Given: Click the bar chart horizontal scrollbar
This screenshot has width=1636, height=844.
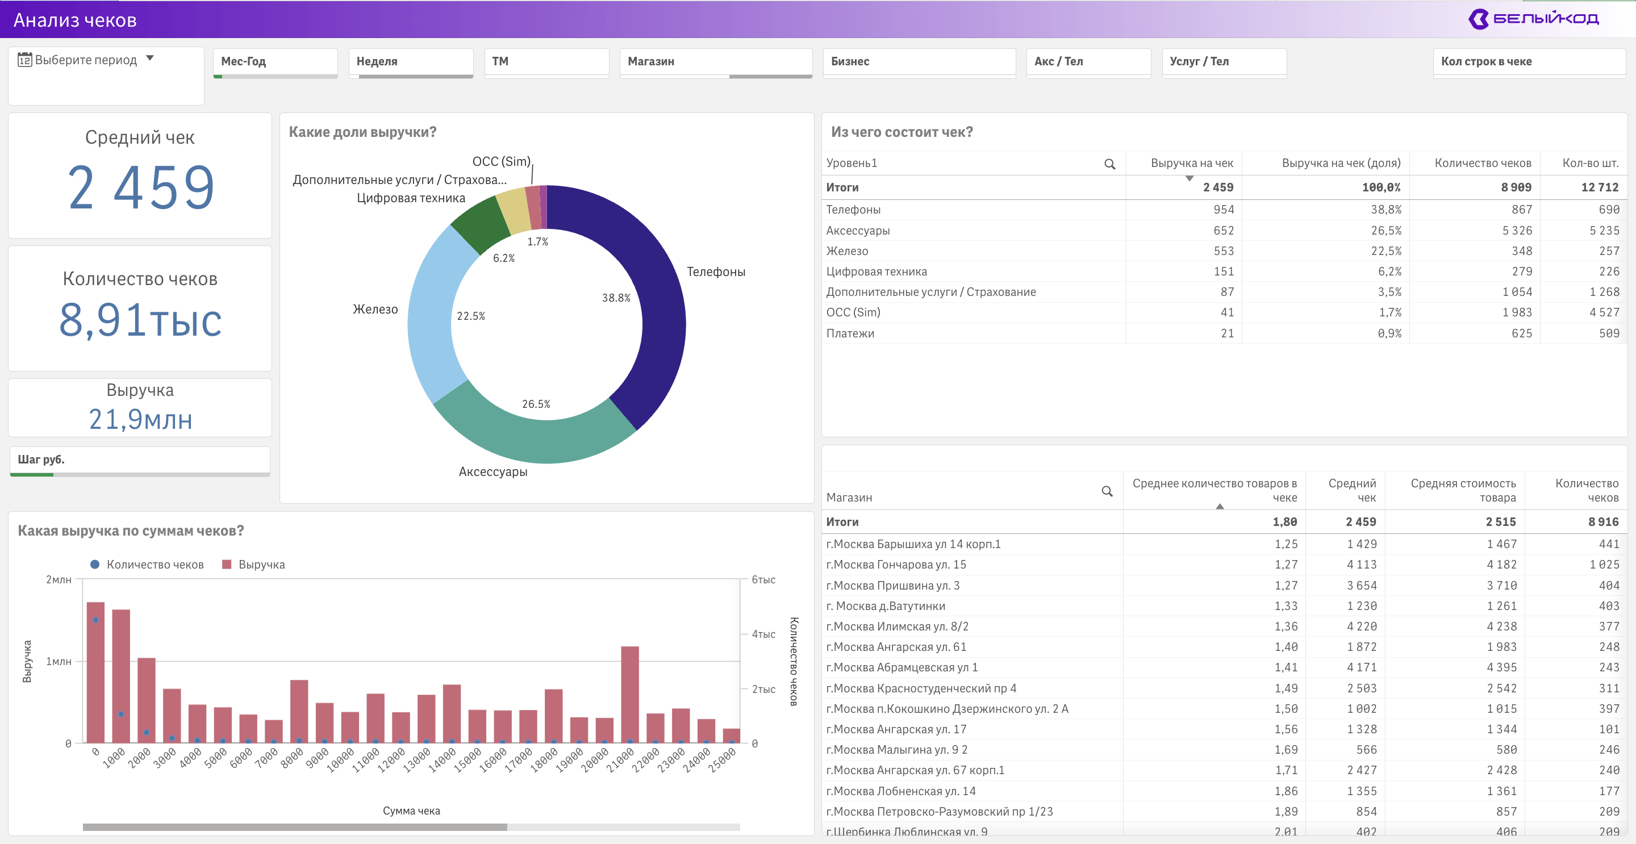Looking at the screenshot, I should tap(295, 827).
